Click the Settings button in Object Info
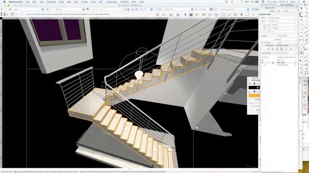The height and width of the screenshot is (173, 309). coord(278,39)
